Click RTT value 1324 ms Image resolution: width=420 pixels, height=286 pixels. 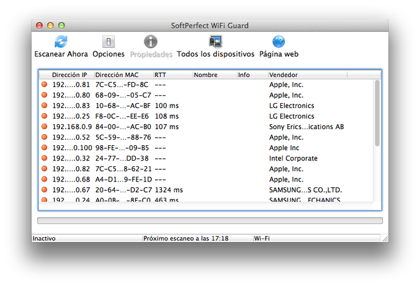(x=169, y=190)
